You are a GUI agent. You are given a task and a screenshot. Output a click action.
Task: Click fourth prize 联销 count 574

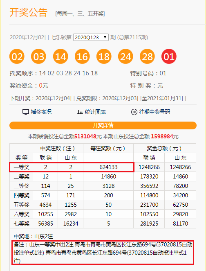[x=45, y=195]
